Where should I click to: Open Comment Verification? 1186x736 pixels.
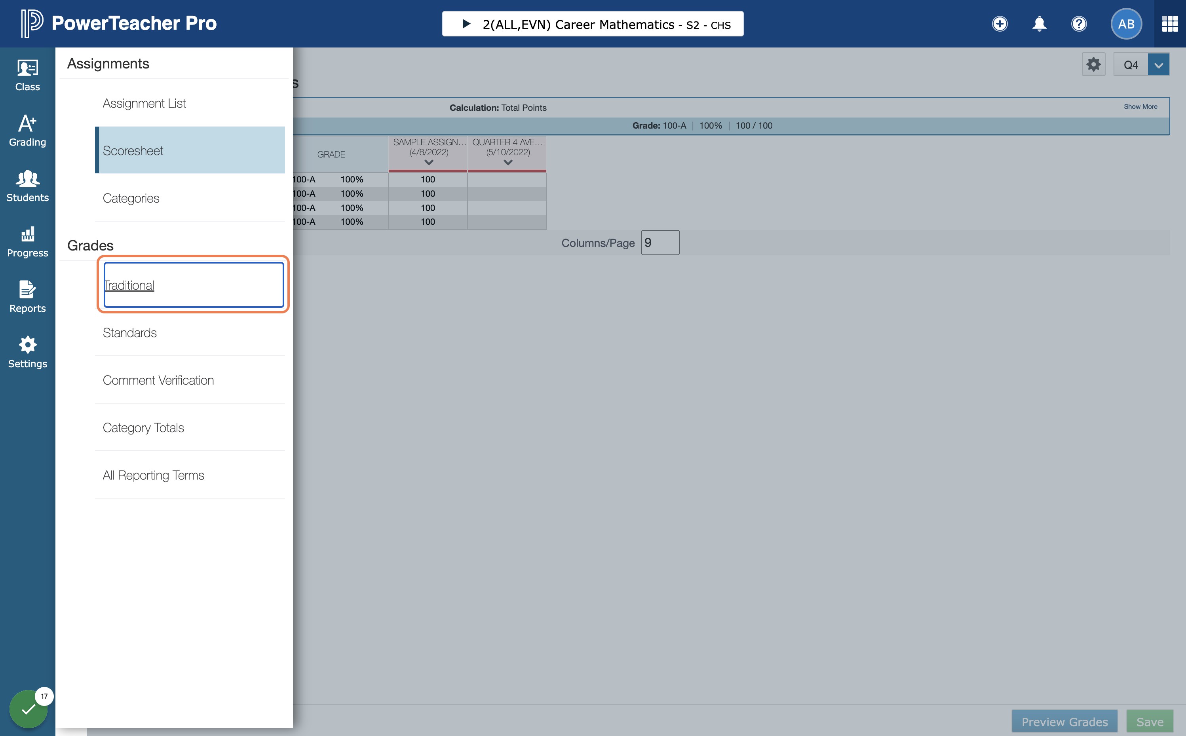[x=190, y=380]
